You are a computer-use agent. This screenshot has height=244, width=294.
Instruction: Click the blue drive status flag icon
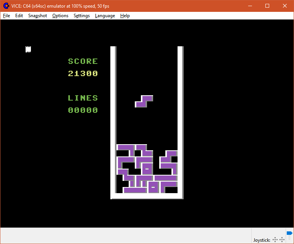[289, 233]
